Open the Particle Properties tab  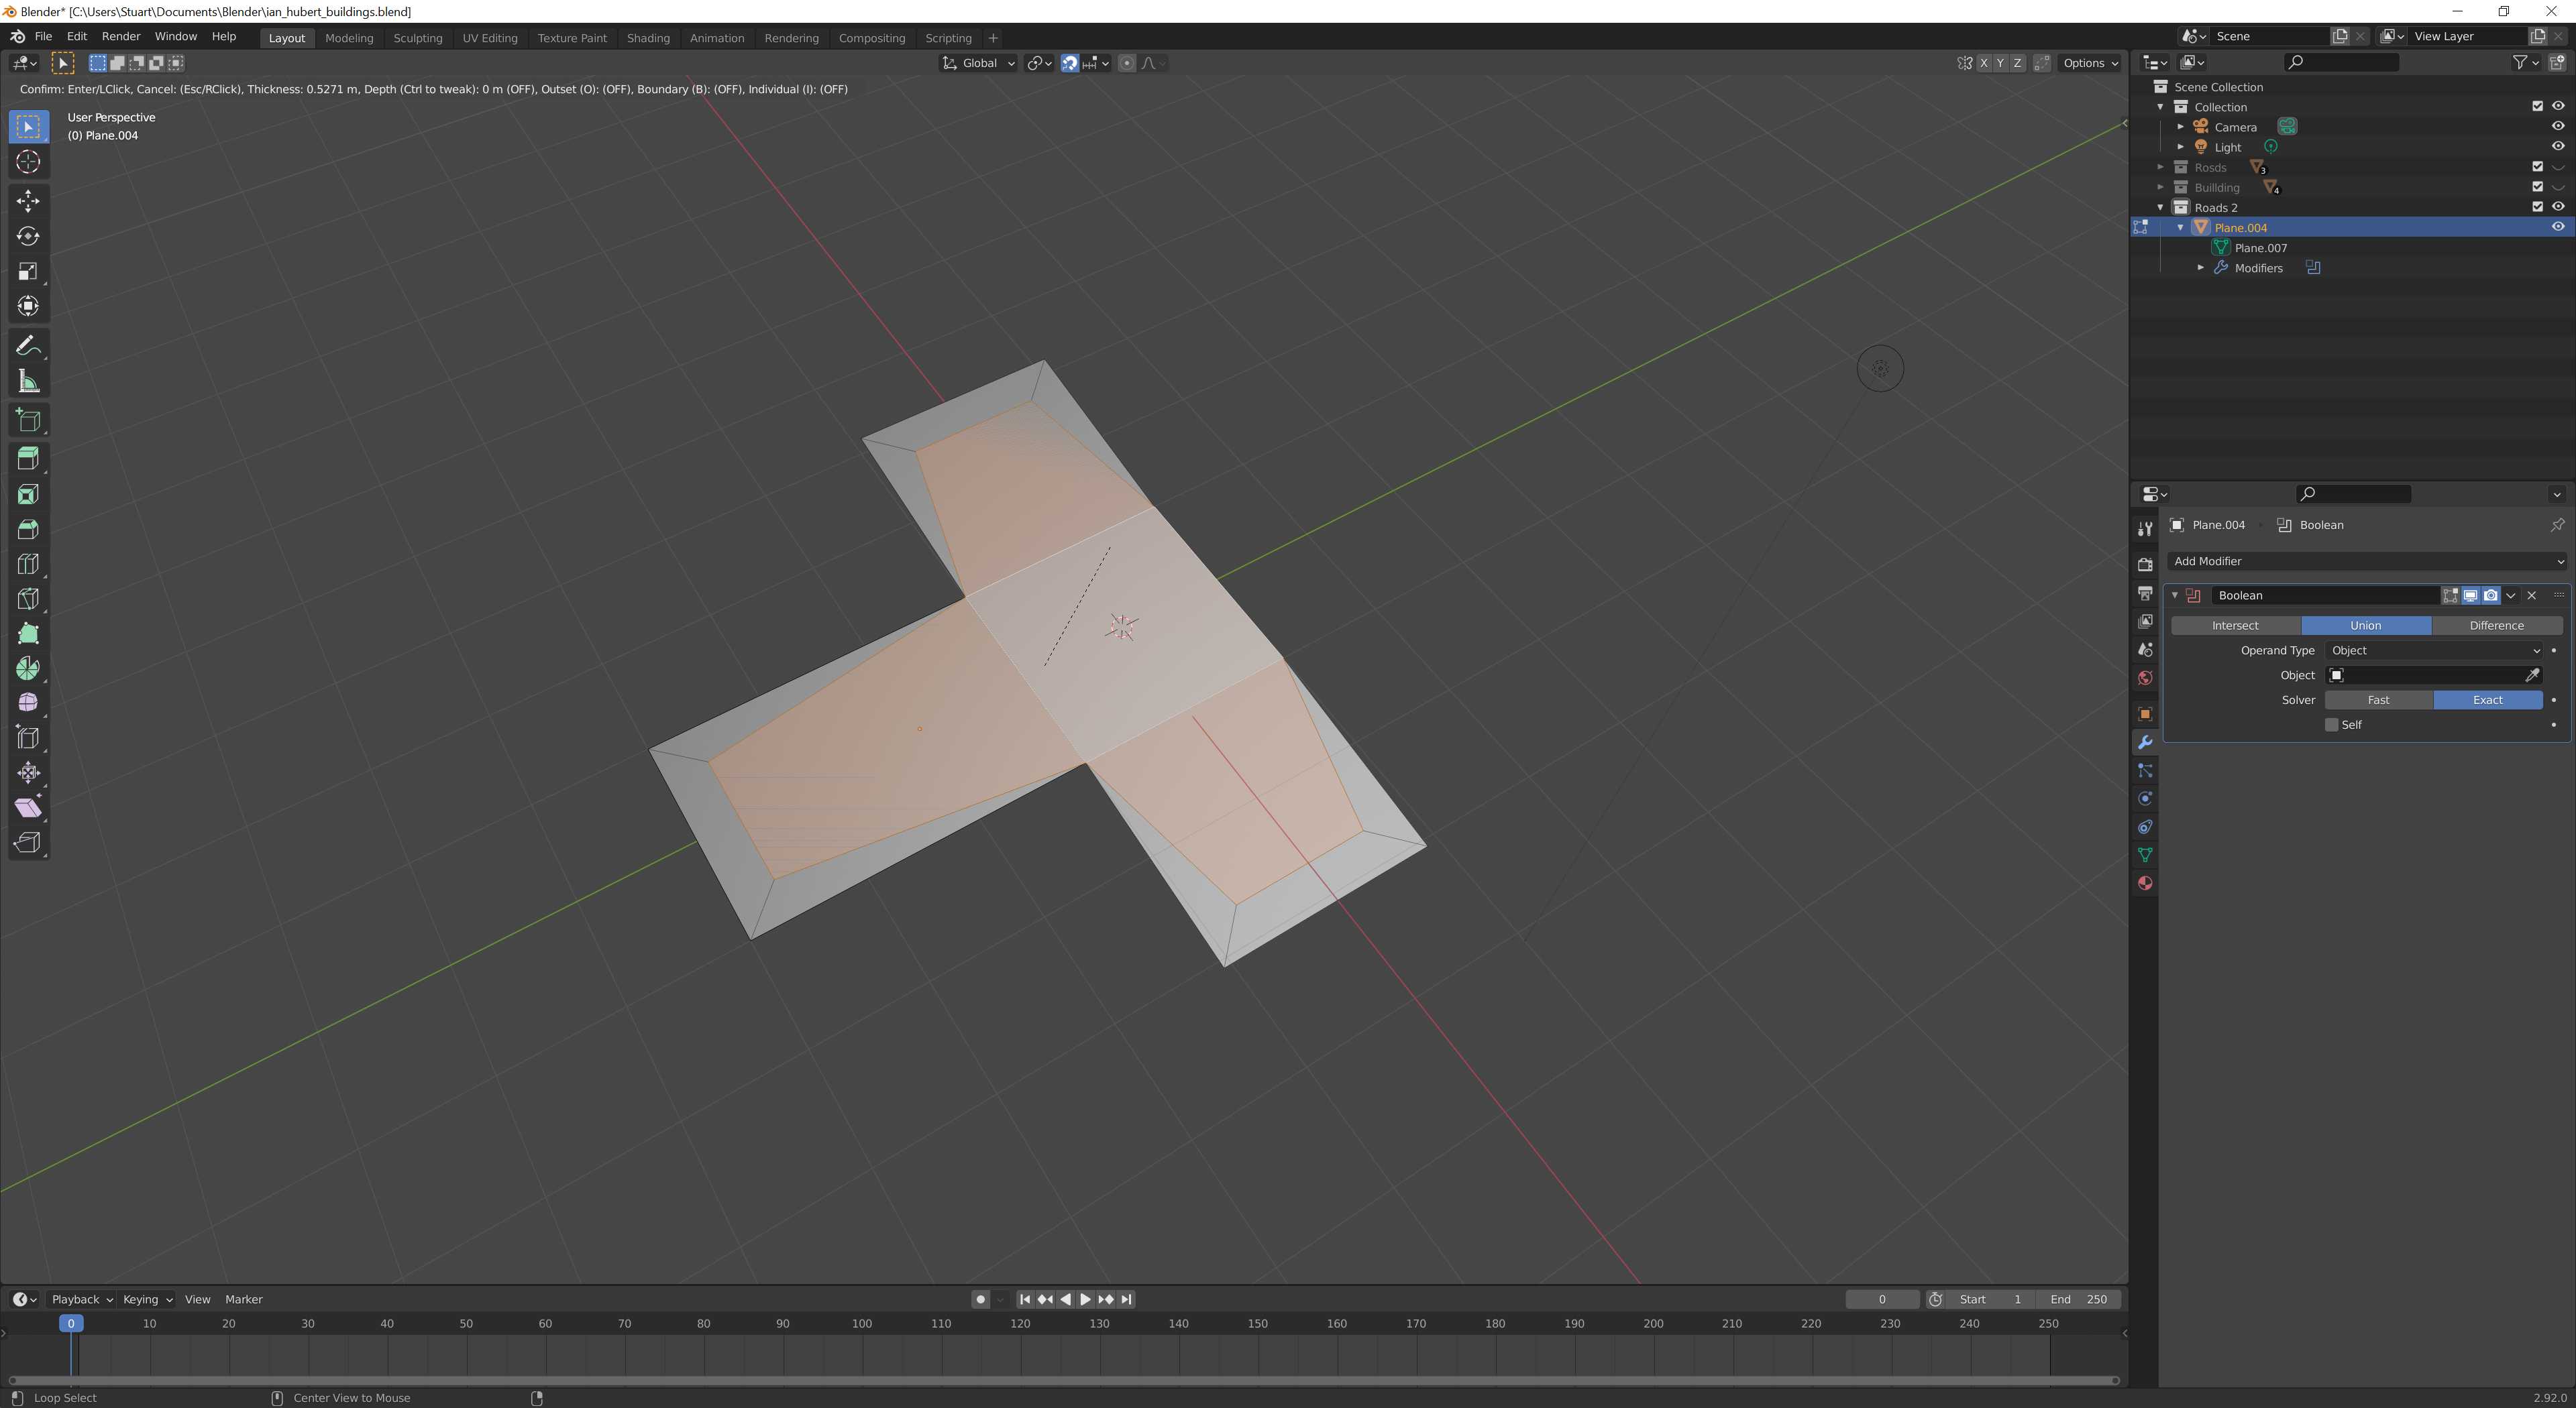(2145, 770)
